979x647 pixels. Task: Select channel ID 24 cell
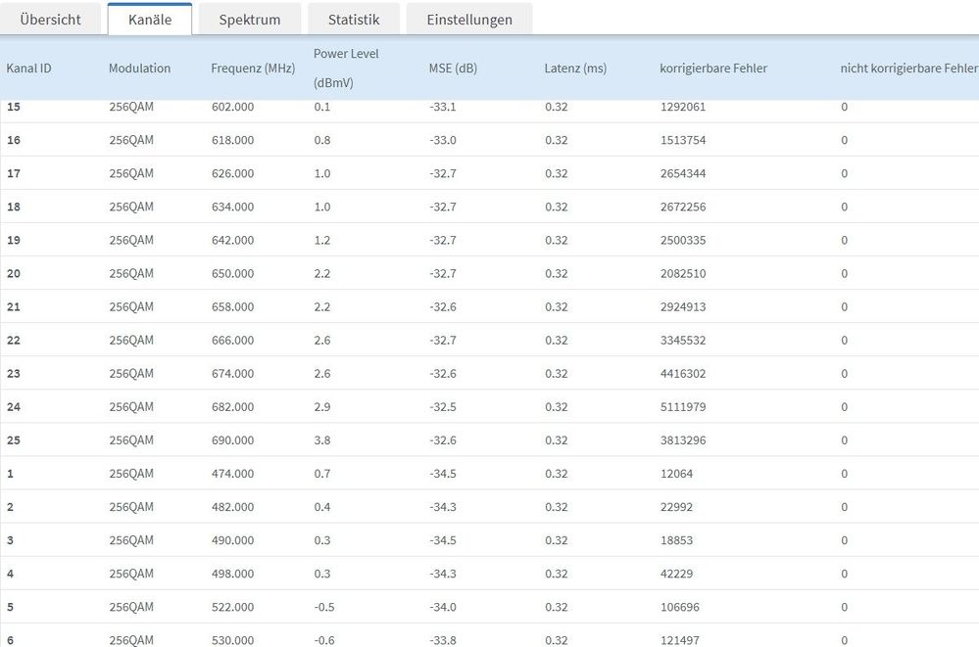14,407
